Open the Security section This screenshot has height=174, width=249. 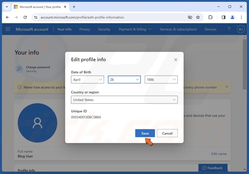click(104, 29)
